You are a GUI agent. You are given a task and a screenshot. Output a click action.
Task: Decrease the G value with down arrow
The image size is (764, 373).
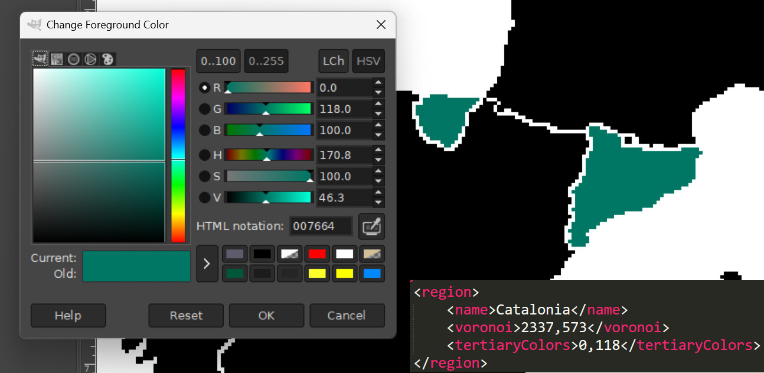coord(378,113)
